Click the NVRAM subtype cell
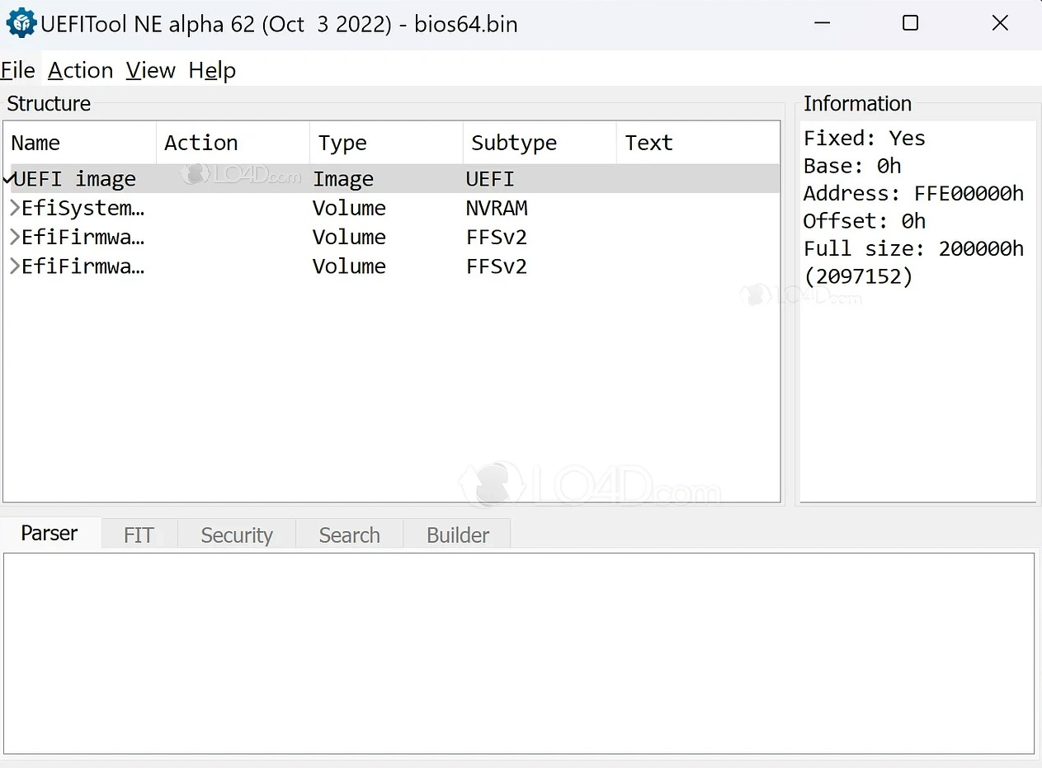The width and height of the screenshot is (1042, 768). tap(497, 208)
